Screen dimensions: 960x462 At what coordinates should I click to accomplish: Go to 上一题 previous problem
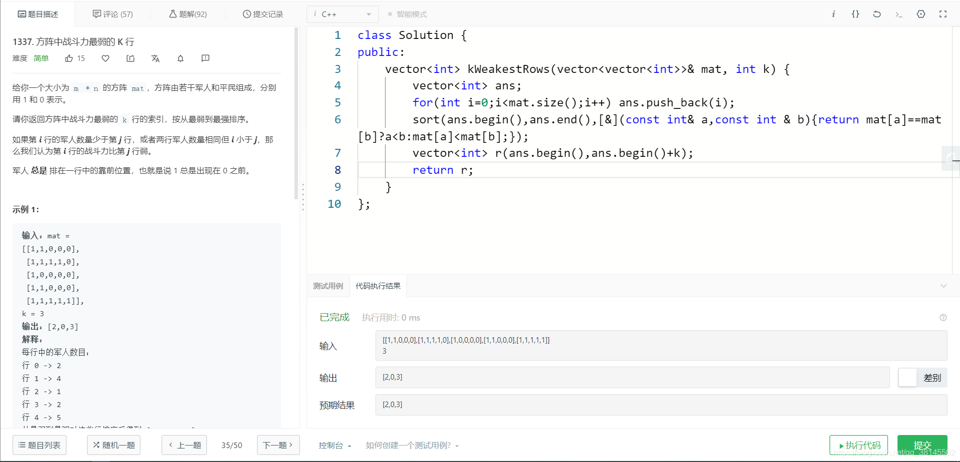184,445
